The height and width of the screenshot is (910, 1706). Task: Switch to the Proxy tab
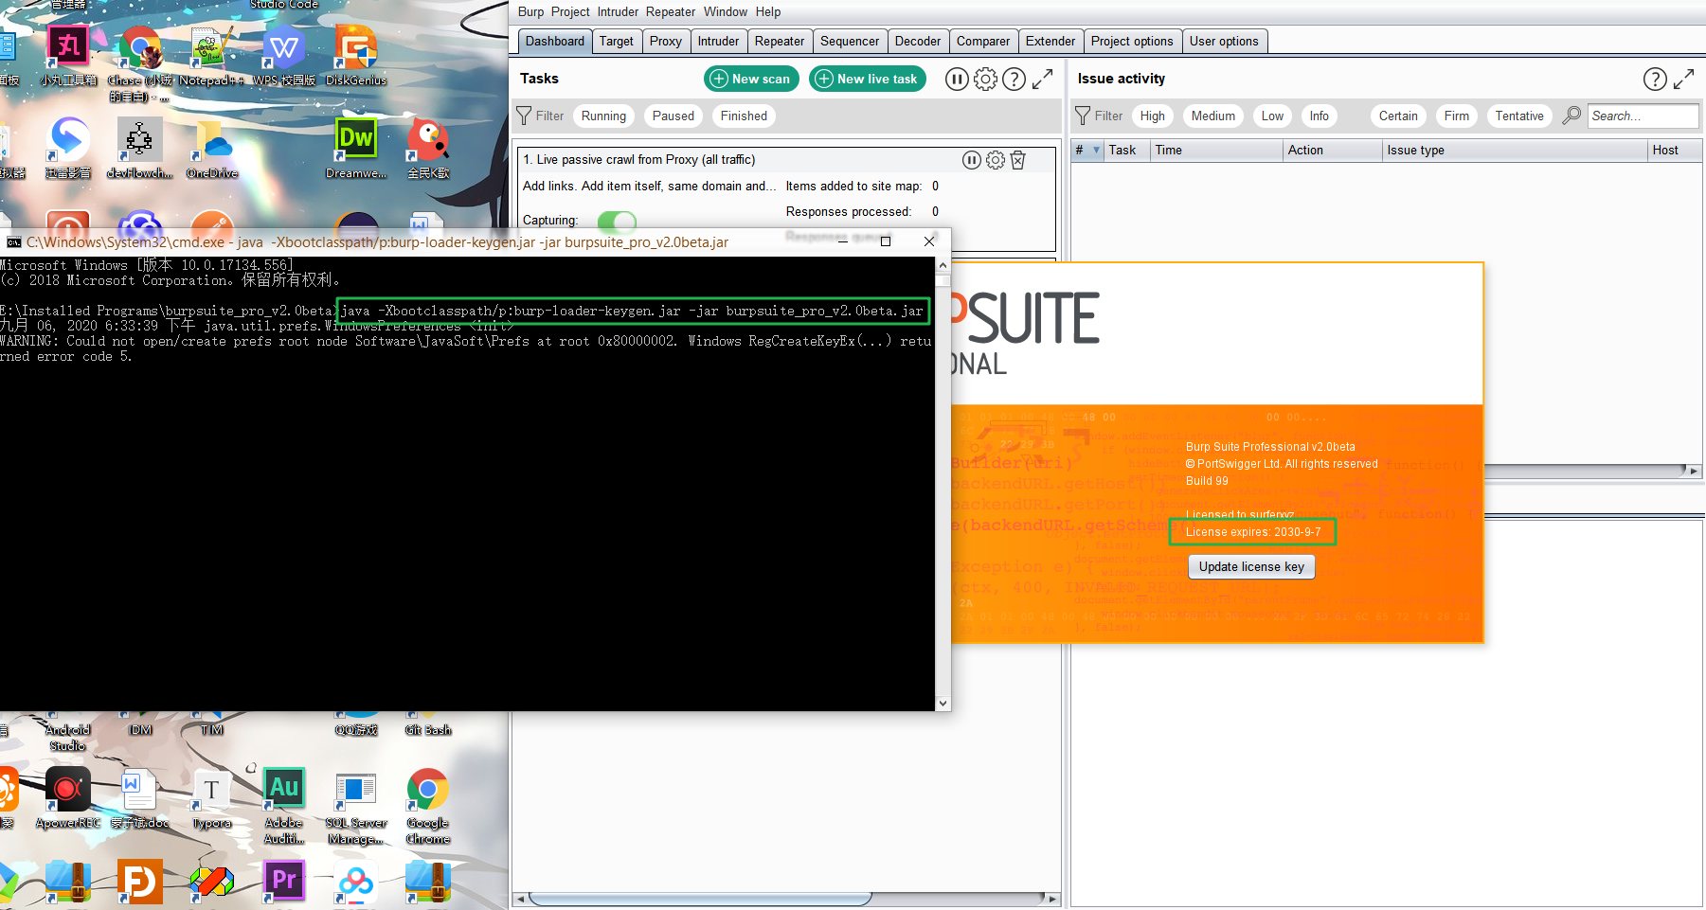pyautogui.click(x=666, y=41)
